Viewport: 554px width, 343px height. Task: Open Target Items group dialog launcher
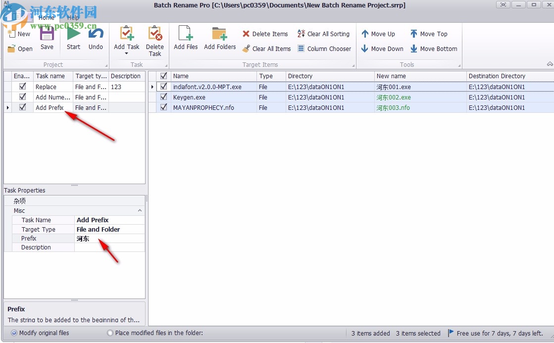point(353,66)
